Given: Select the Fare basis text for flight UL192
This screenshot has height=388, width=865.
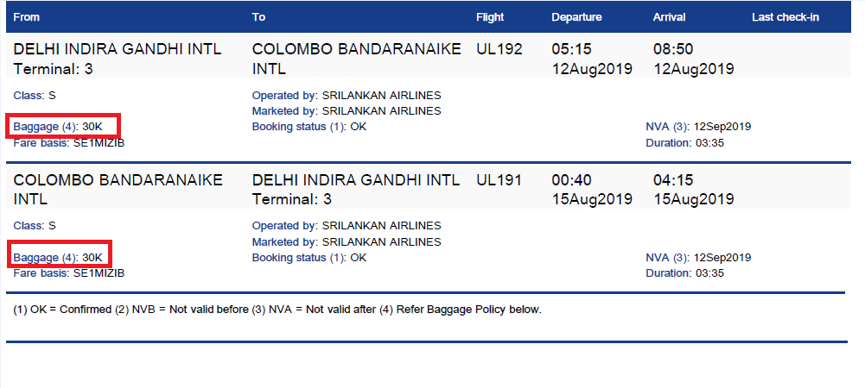Looking at the screenshot, I should [x=69, y=142].
